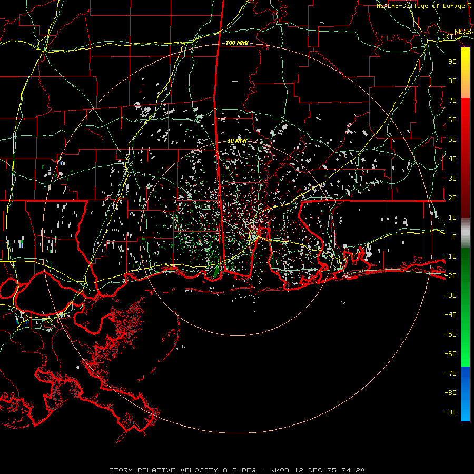
Task: Click the 30 value on velocity scale
Action: coord(452,179)
